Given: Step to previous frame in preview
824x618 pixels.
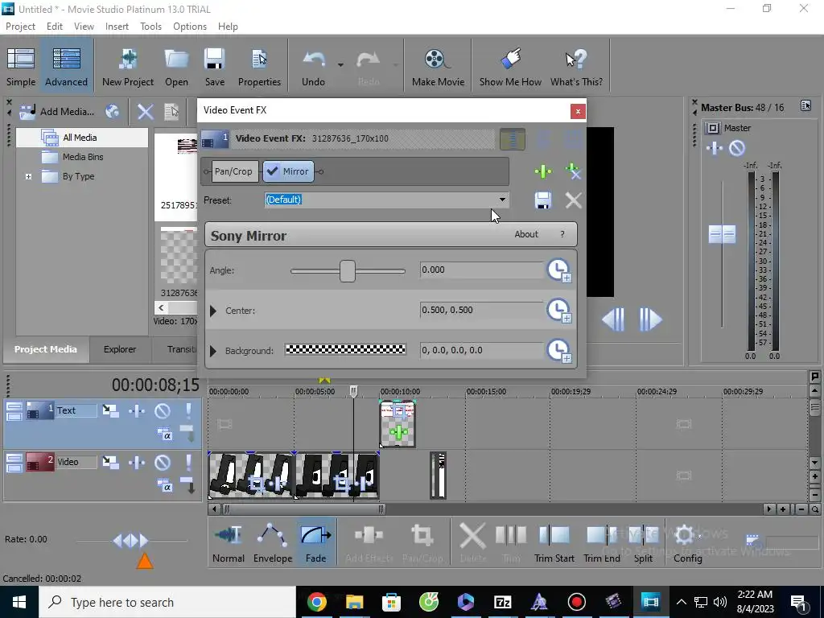Looking at the screenshot, I should coord(613,319).
